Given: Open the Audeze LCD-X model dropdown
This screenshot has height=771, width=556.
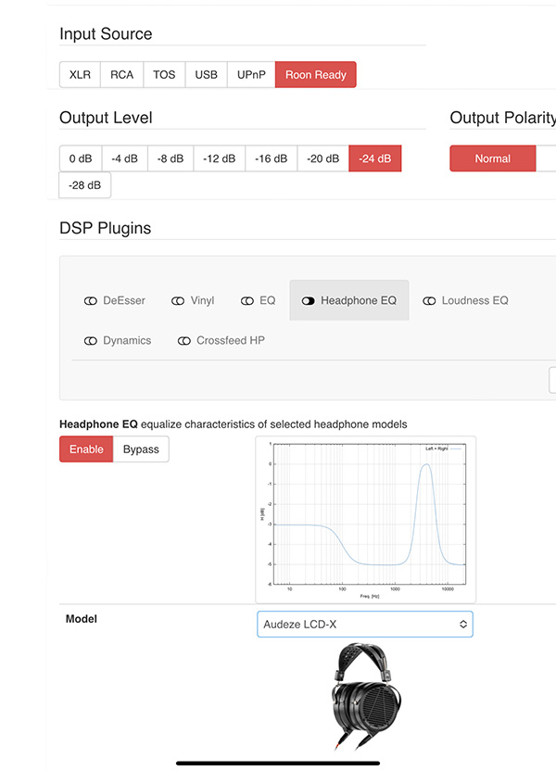Looking at the screenshot, I should [x=364, y=625].
